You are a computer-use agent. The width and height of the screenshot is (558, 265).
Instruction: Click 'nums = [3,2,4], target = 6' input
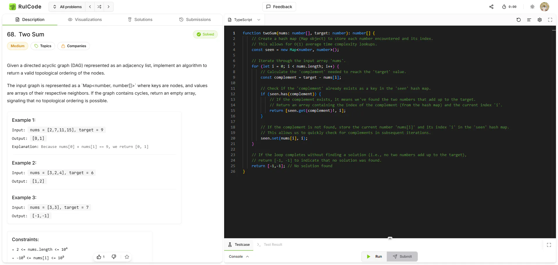pyautogui.click(x=62, y=173)
